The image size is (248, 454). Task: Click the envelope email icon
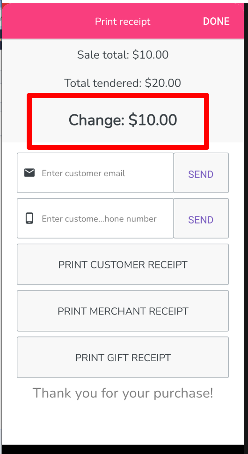[29, 173]
